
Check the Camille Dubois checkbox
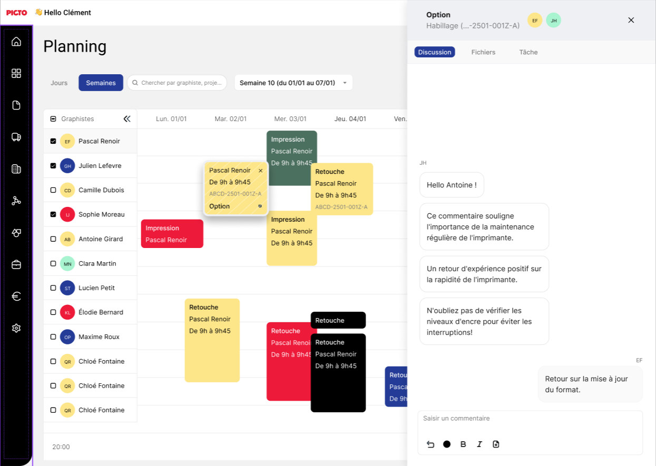[53, 190]
